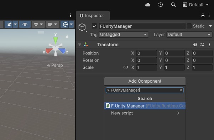Open Unity Cloud services icon

click(148, 5)
